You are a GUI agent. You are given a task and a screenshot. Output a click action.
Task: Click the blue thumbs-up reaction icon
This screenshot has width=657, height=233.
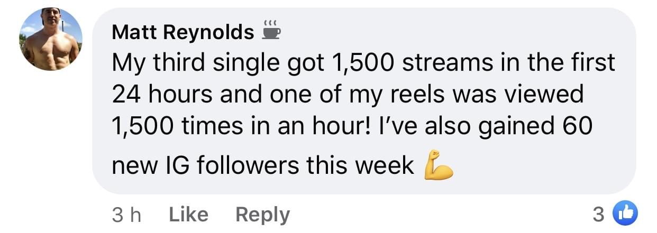point(625,213)
